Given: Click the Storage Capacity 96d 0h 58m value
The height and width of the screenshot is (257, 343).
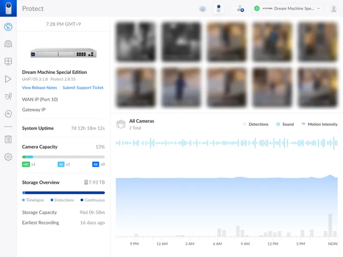Looking at the screenshot, I should pos(92,212).
